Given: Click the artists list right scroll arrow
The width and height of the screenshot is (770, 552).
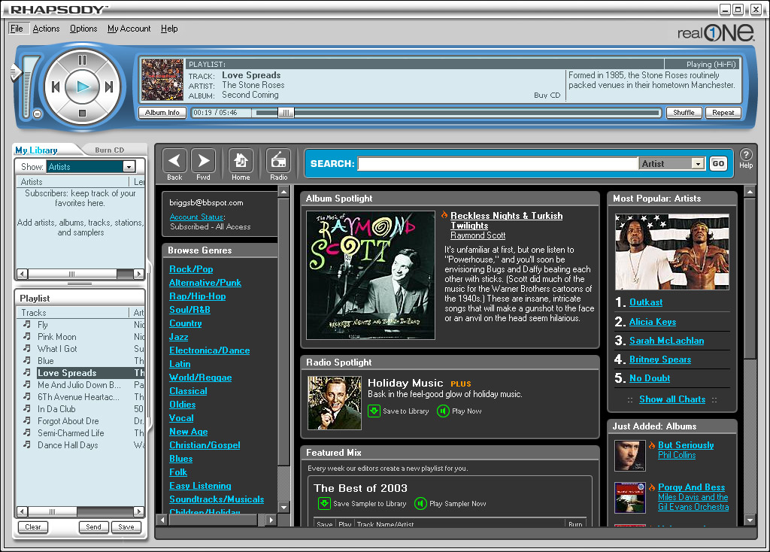Looking at the screenshot, I should pos(139,274).
